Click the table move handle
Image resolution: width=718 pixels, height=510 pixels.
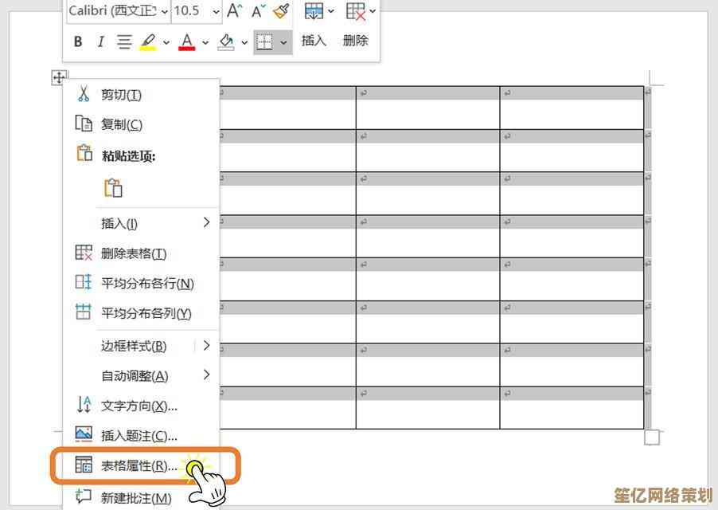59,77
